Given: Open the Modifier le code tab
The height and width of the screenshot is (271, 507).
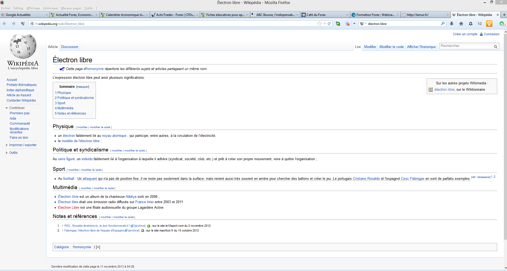Looking at the screenshot, I should [392, 47].
